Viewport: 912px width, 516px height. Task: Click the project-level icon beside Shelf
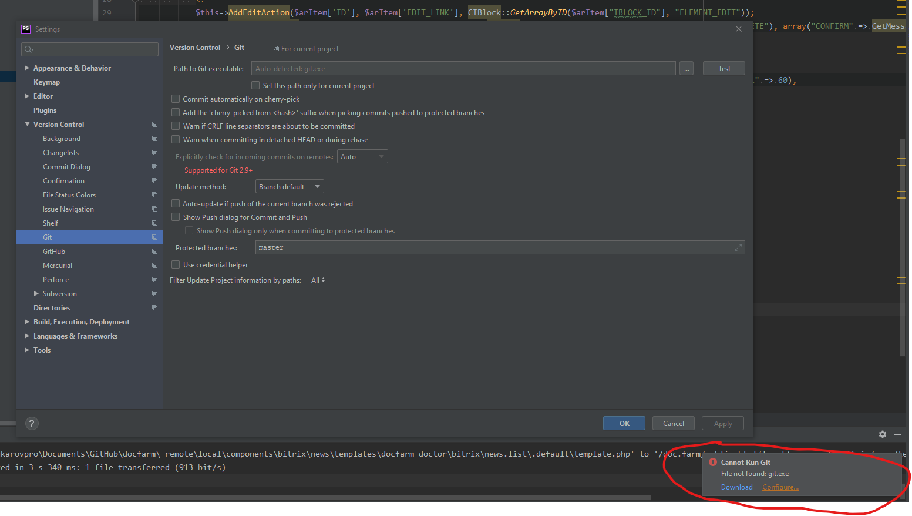click(x=155, y=223)
